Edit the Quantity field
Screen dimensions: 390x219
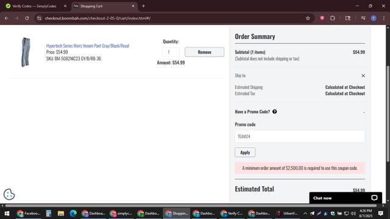171,52
